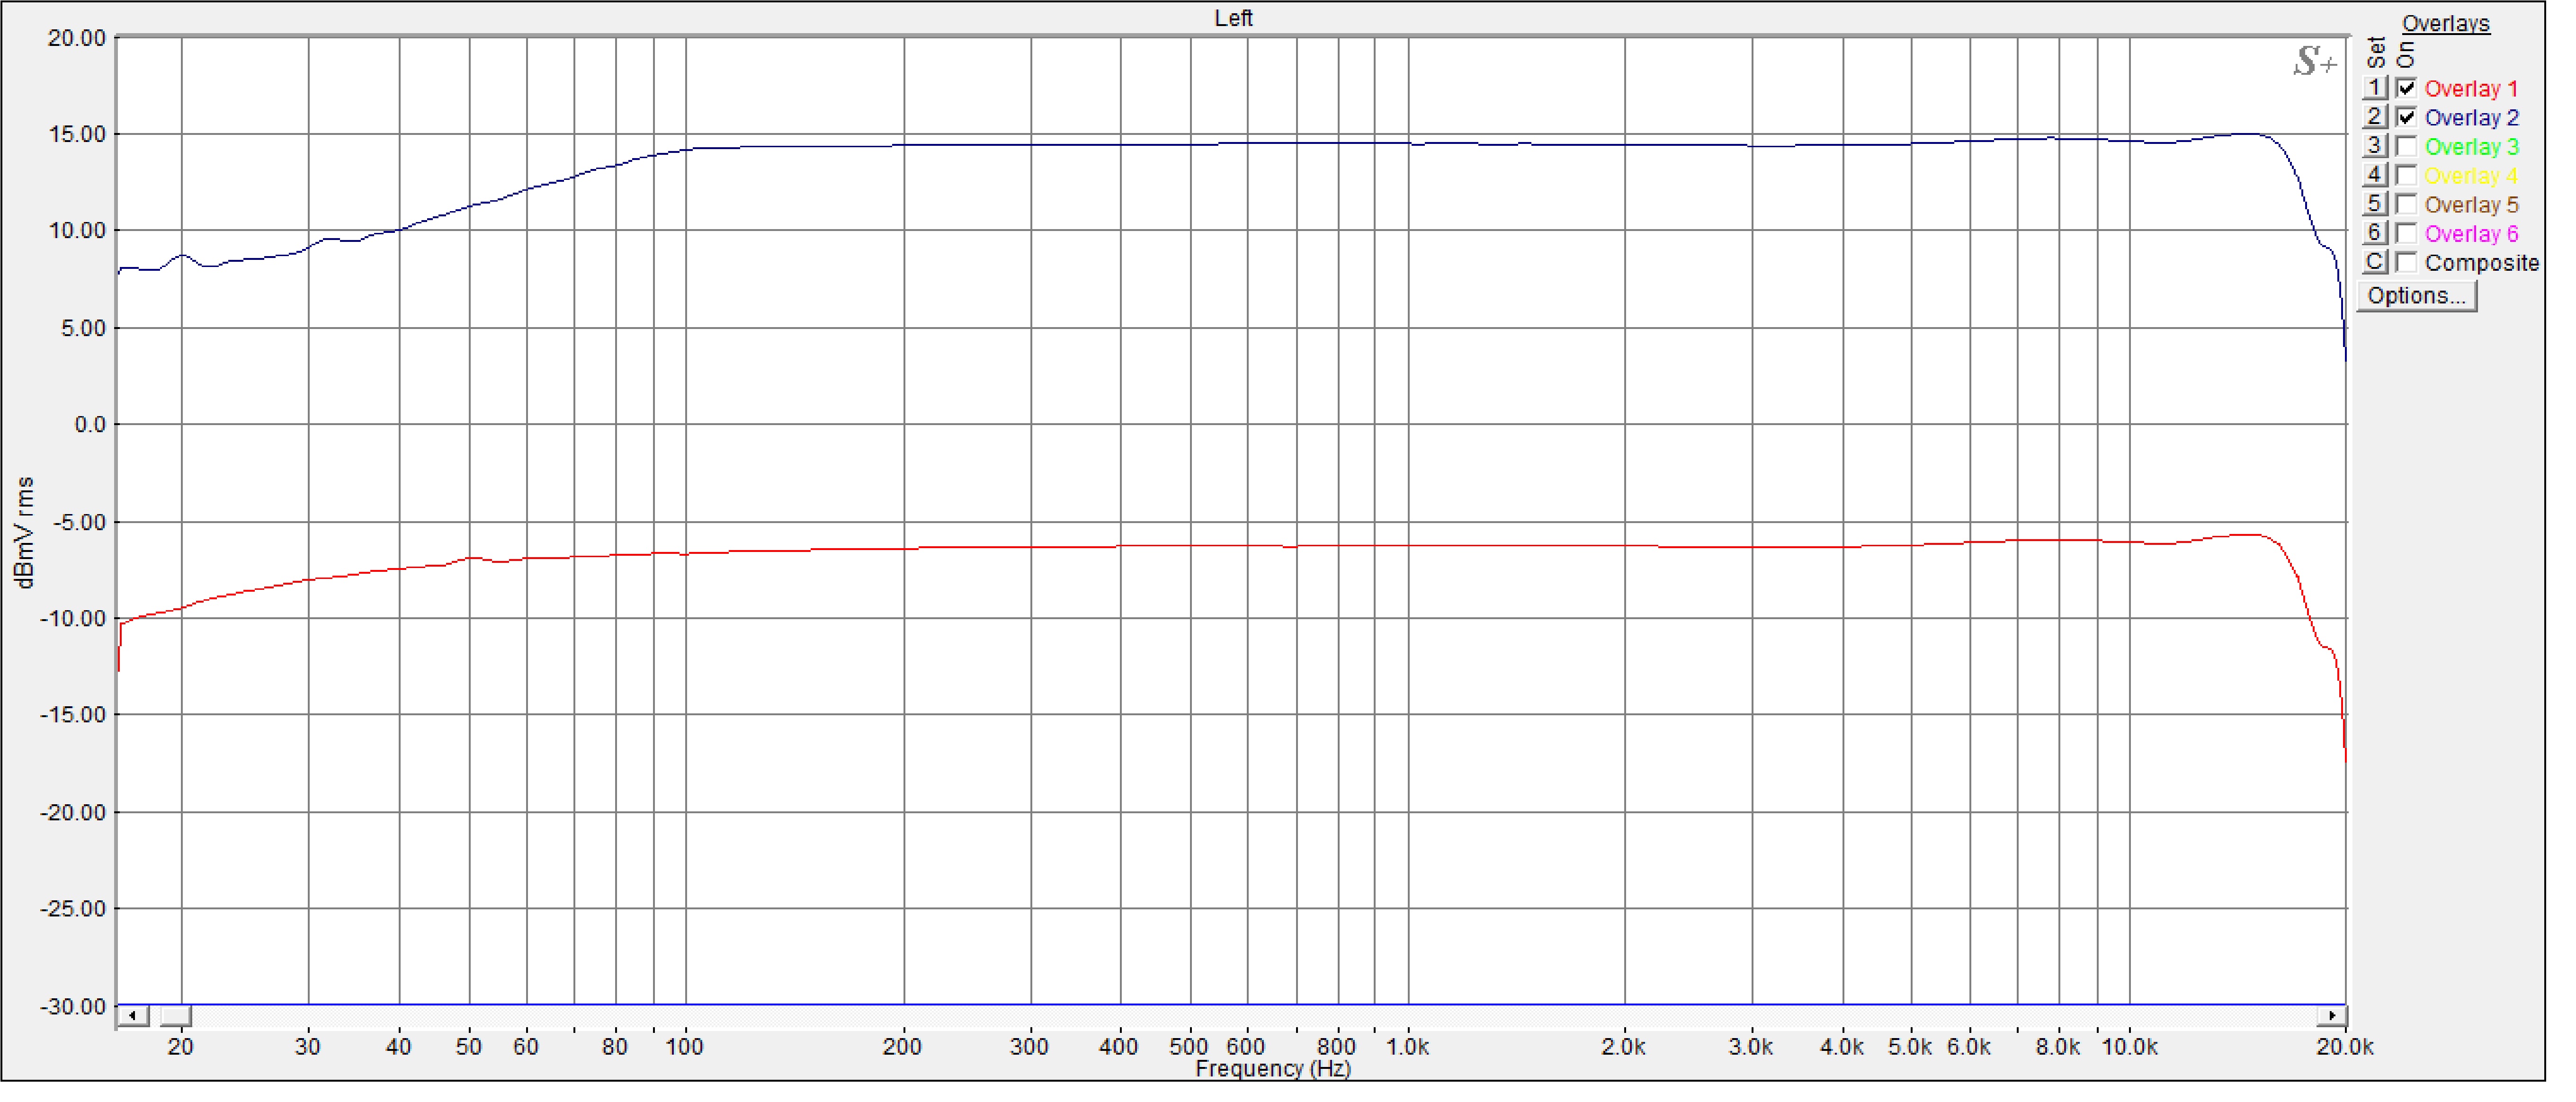Click Set button 2 for Overlay 2

[x=2375, y=117]
